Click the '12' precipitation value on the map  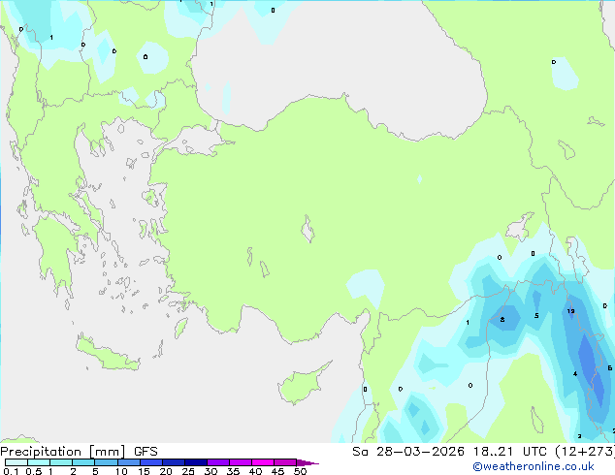[570, 311]
